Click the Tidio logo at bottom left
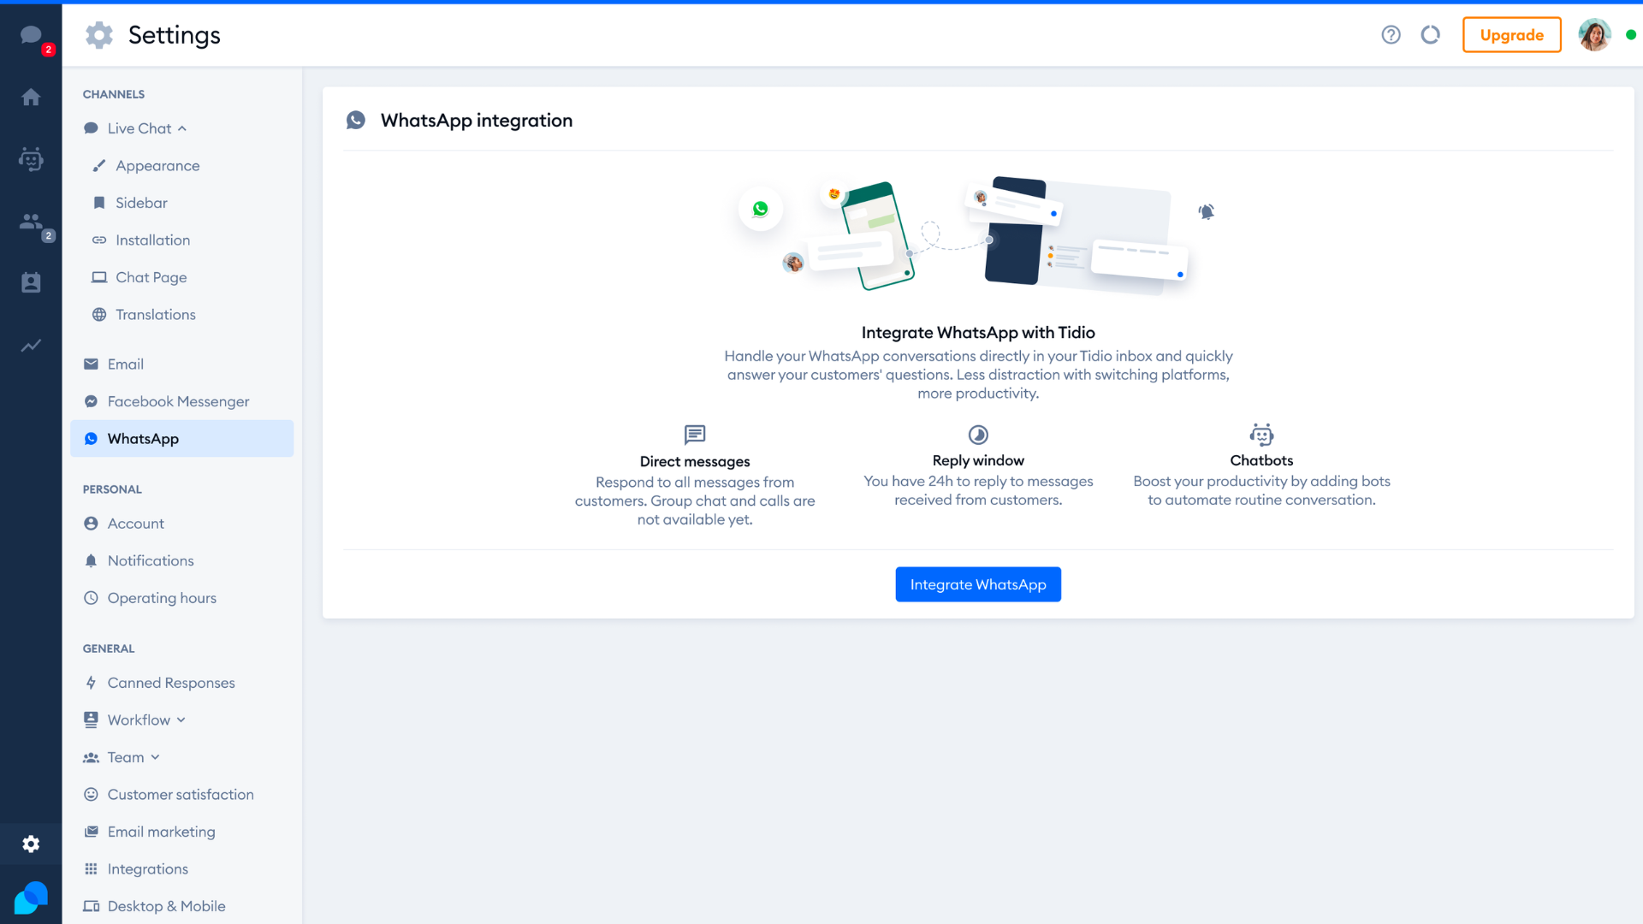The width and height of the screenshot is (1643, 924). tap(31, 897)
